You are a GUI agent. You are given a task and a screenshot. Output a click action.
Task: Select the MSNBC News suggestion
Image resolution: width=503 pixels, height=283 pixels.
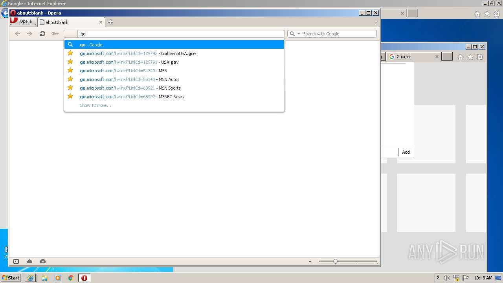point(174,97)
